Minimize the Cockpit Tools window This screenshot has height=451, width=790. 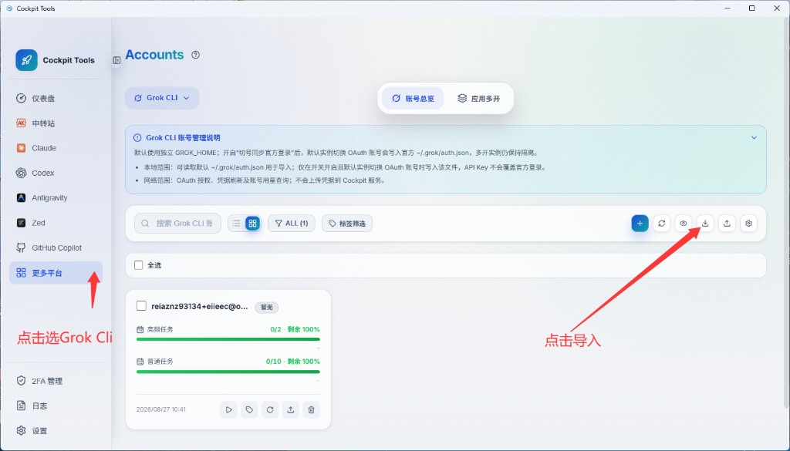(728, 8)
